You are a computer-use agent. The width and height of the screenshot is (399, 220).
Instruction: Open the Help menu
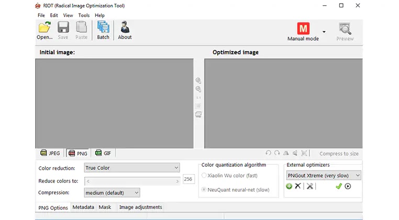click(99, 15)
